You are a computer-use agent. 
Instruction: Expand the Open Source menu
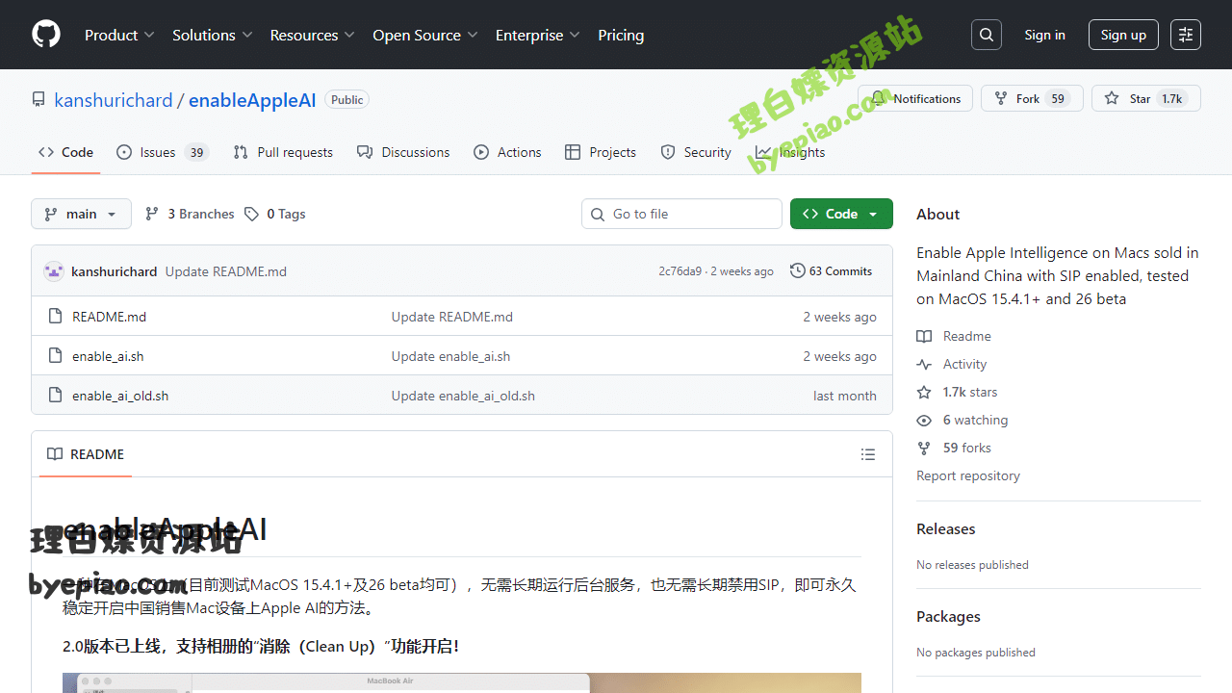(x=424, y=35)
